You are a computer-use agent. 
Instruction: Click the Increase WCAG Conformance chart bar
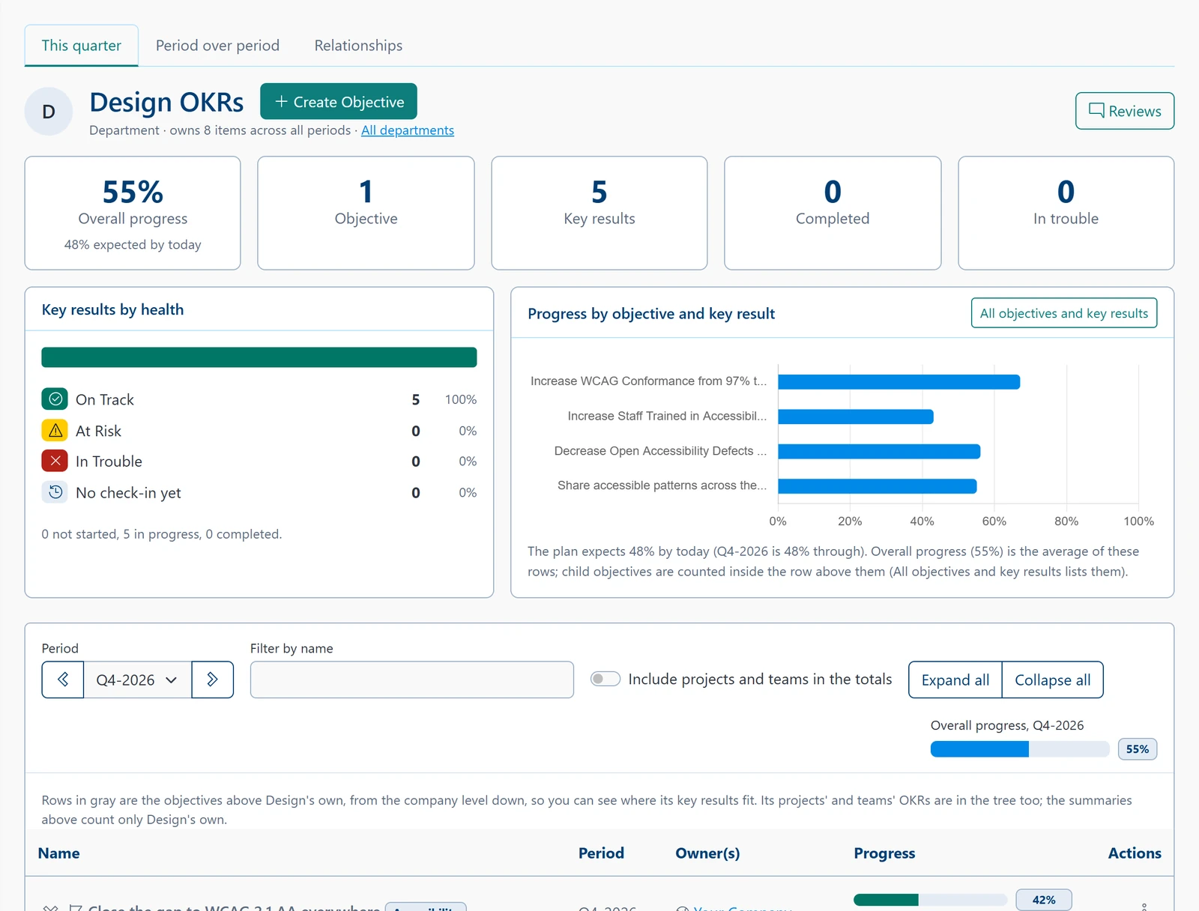899,382
